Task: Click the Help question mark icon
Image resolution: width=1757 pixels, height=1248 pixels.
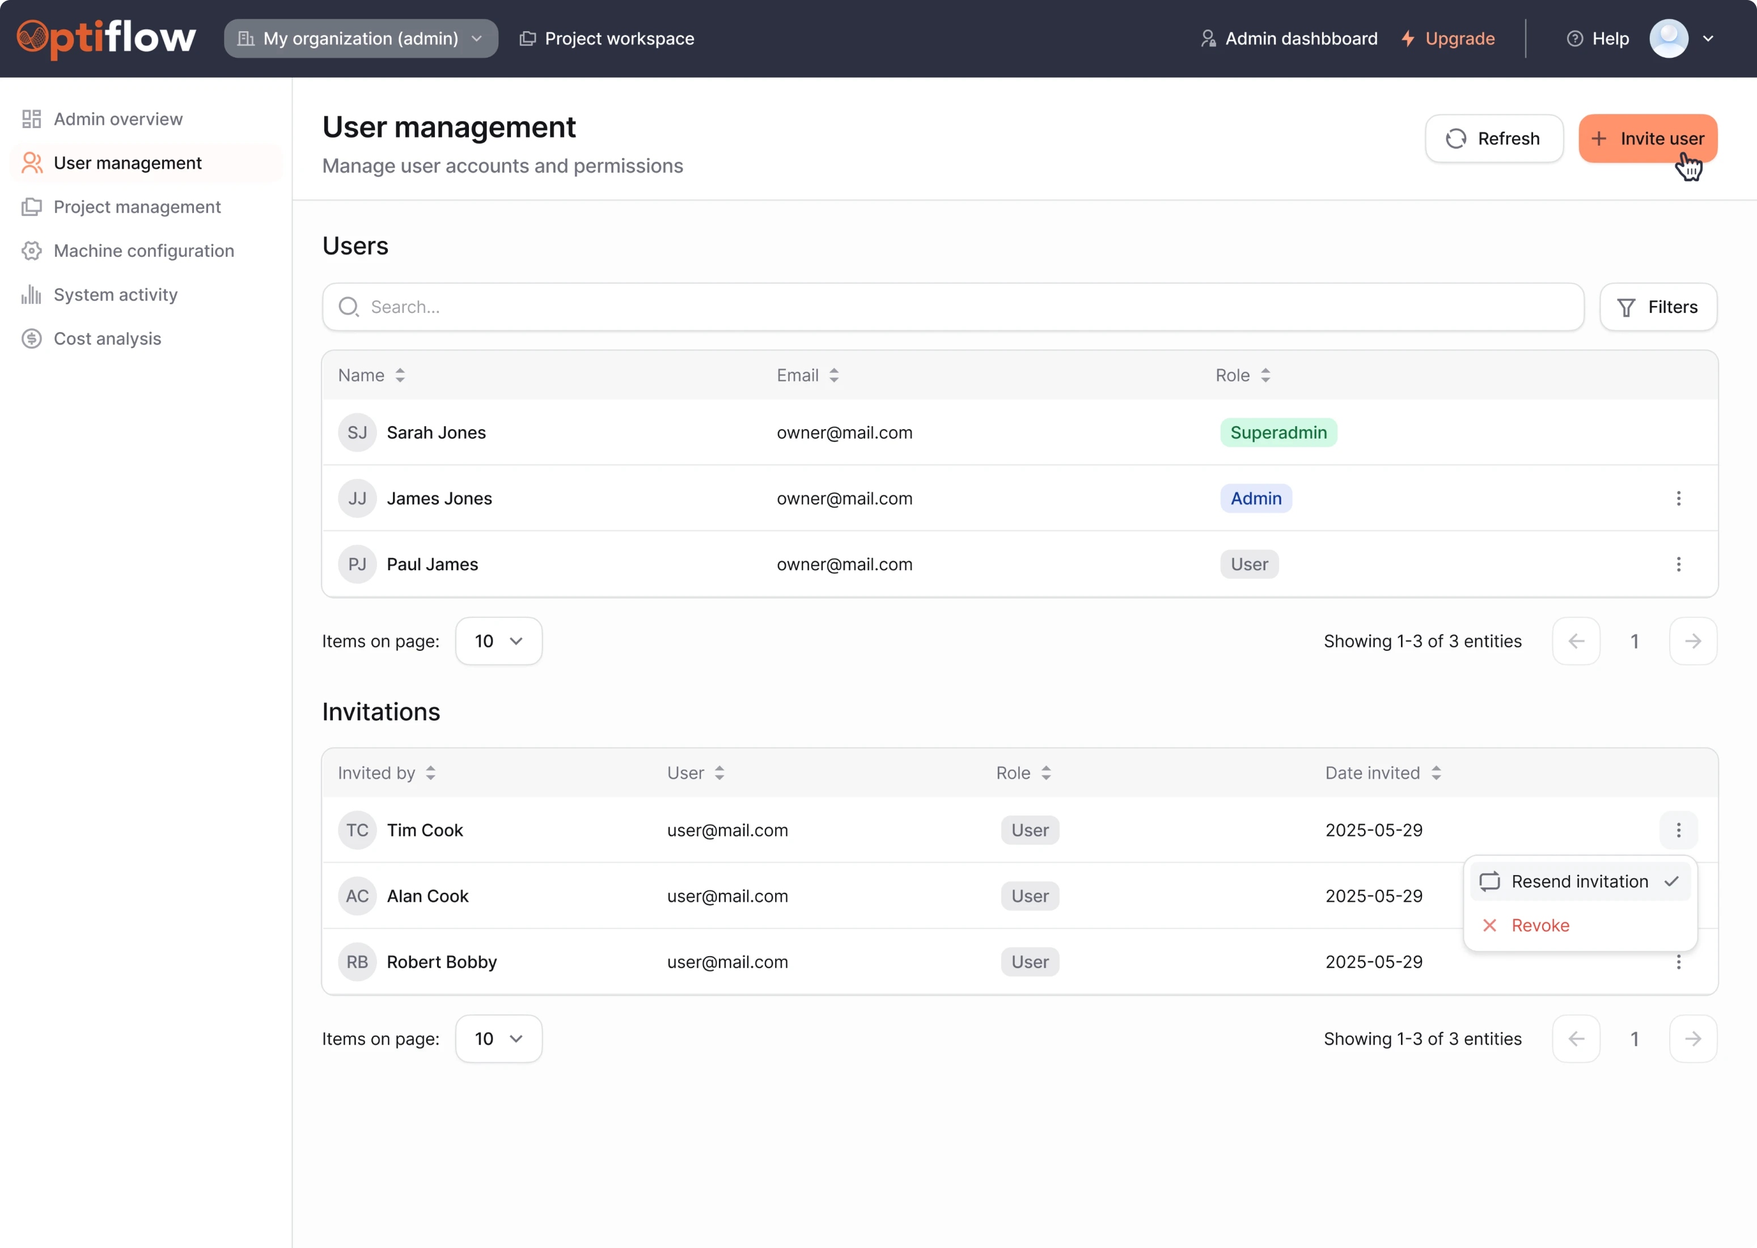Action: (x=1574, y=39)
